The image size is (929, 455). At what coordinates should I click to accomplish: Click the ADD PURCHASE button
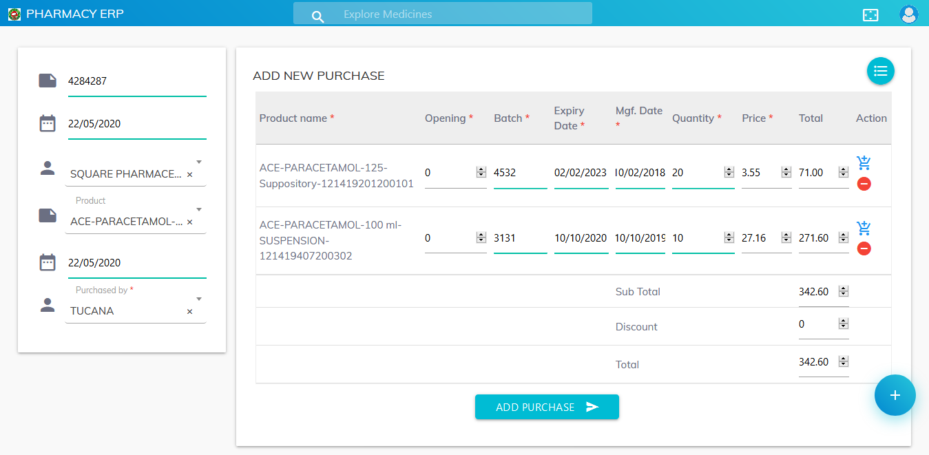[x=546, y=407]
